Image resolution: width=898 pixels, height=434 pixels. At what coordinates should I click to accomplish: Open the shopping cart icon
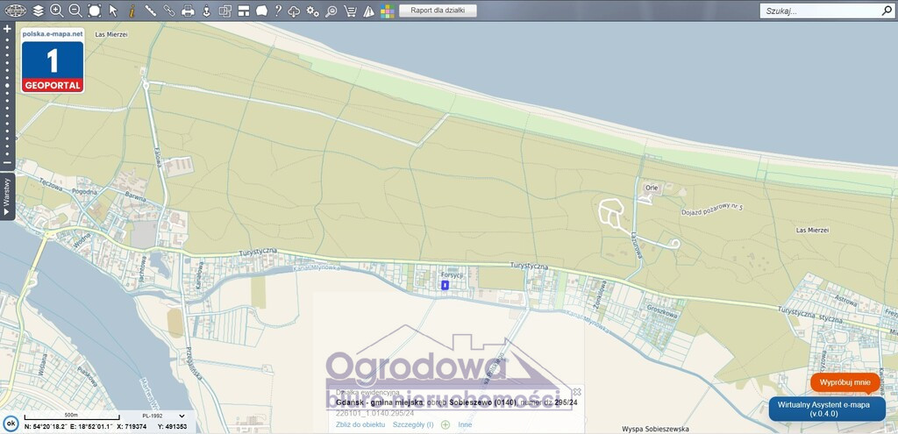tap(349, 11)
